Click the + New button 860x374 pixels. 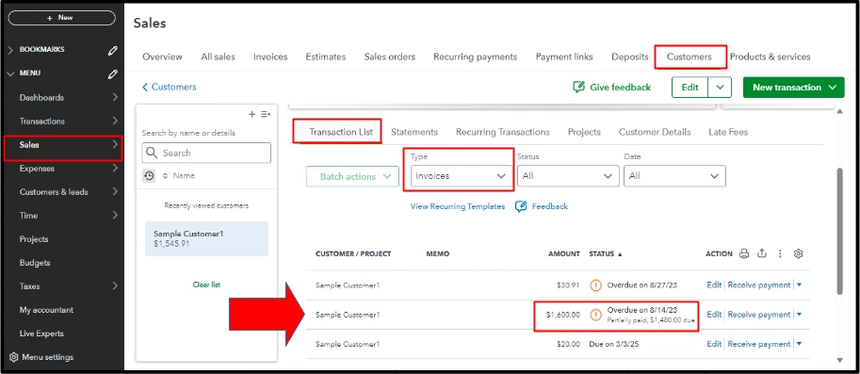pyautogui.click(x=61, y=18)
